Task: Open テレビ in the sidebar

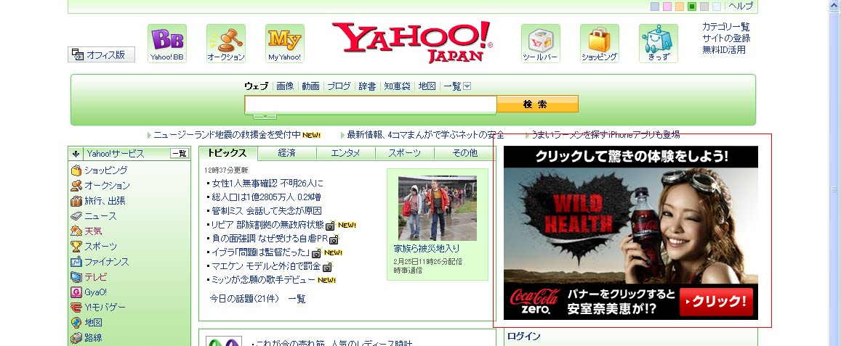Action: 89,277
